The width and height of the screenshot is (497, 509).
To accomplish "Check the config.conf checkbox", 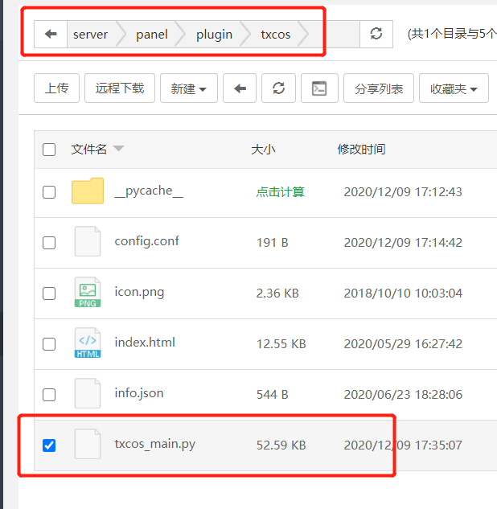I will click(x=49, y=242).
